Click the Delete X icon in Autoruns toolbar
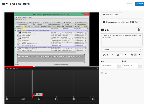The image size is (147, 104). (x=23, y=20)
